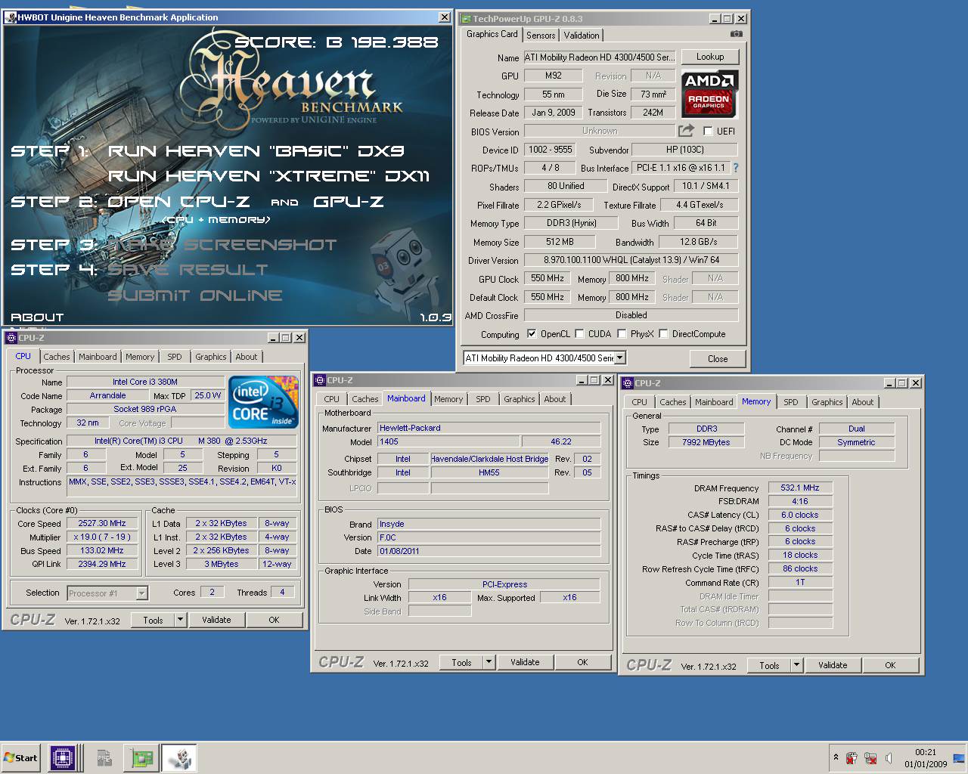The height and width of the screenshot is (774, 968).
Task: Click the Driver Version field in GPU-Z
Action: tap(631, 260)
